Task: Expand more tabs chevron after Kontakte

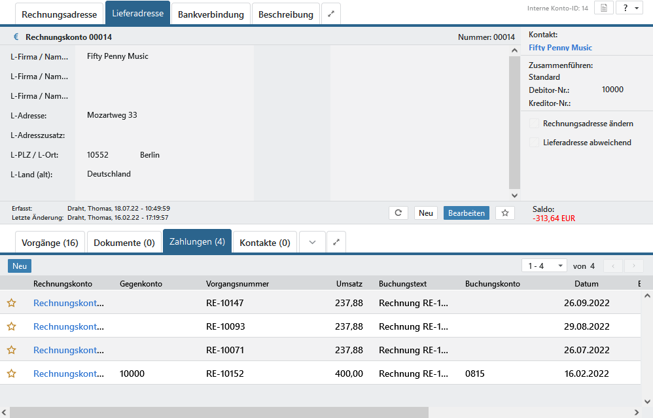Action: (312, 242)
